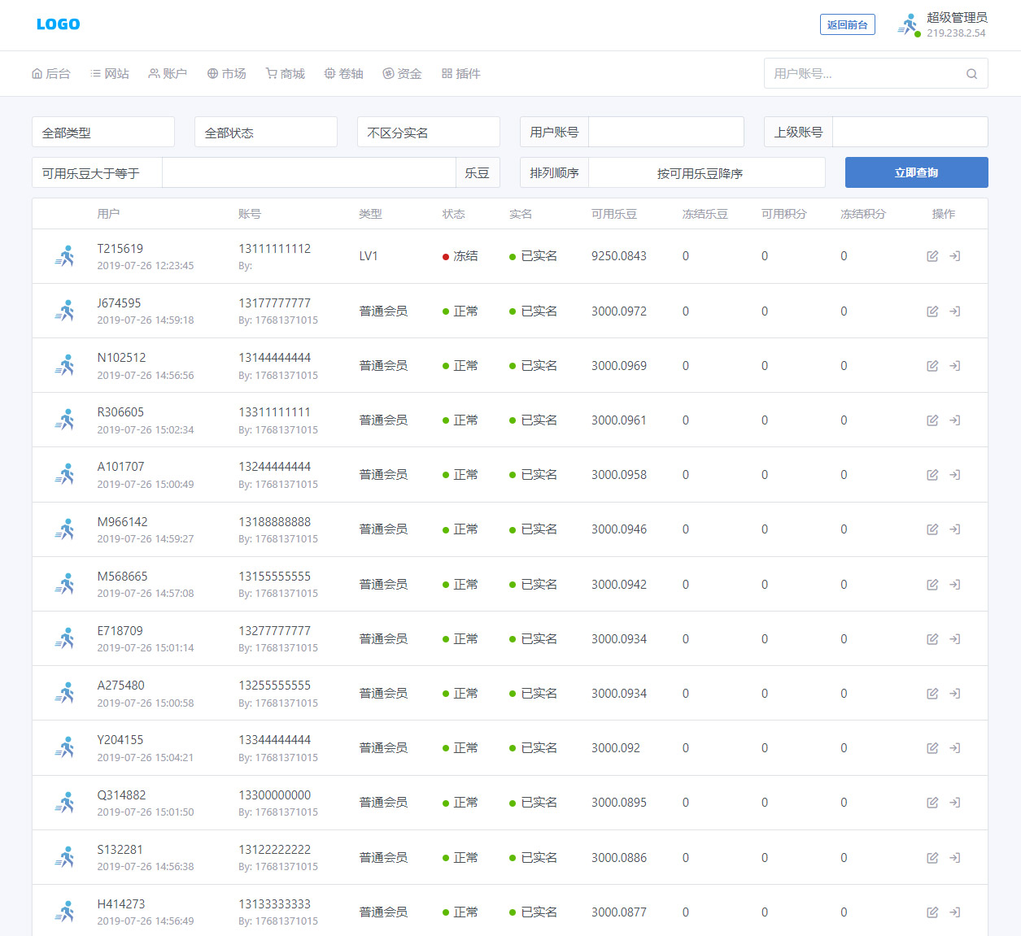
Task: Click edit icon for user Q314882
Action: click(x=932, y=803)
